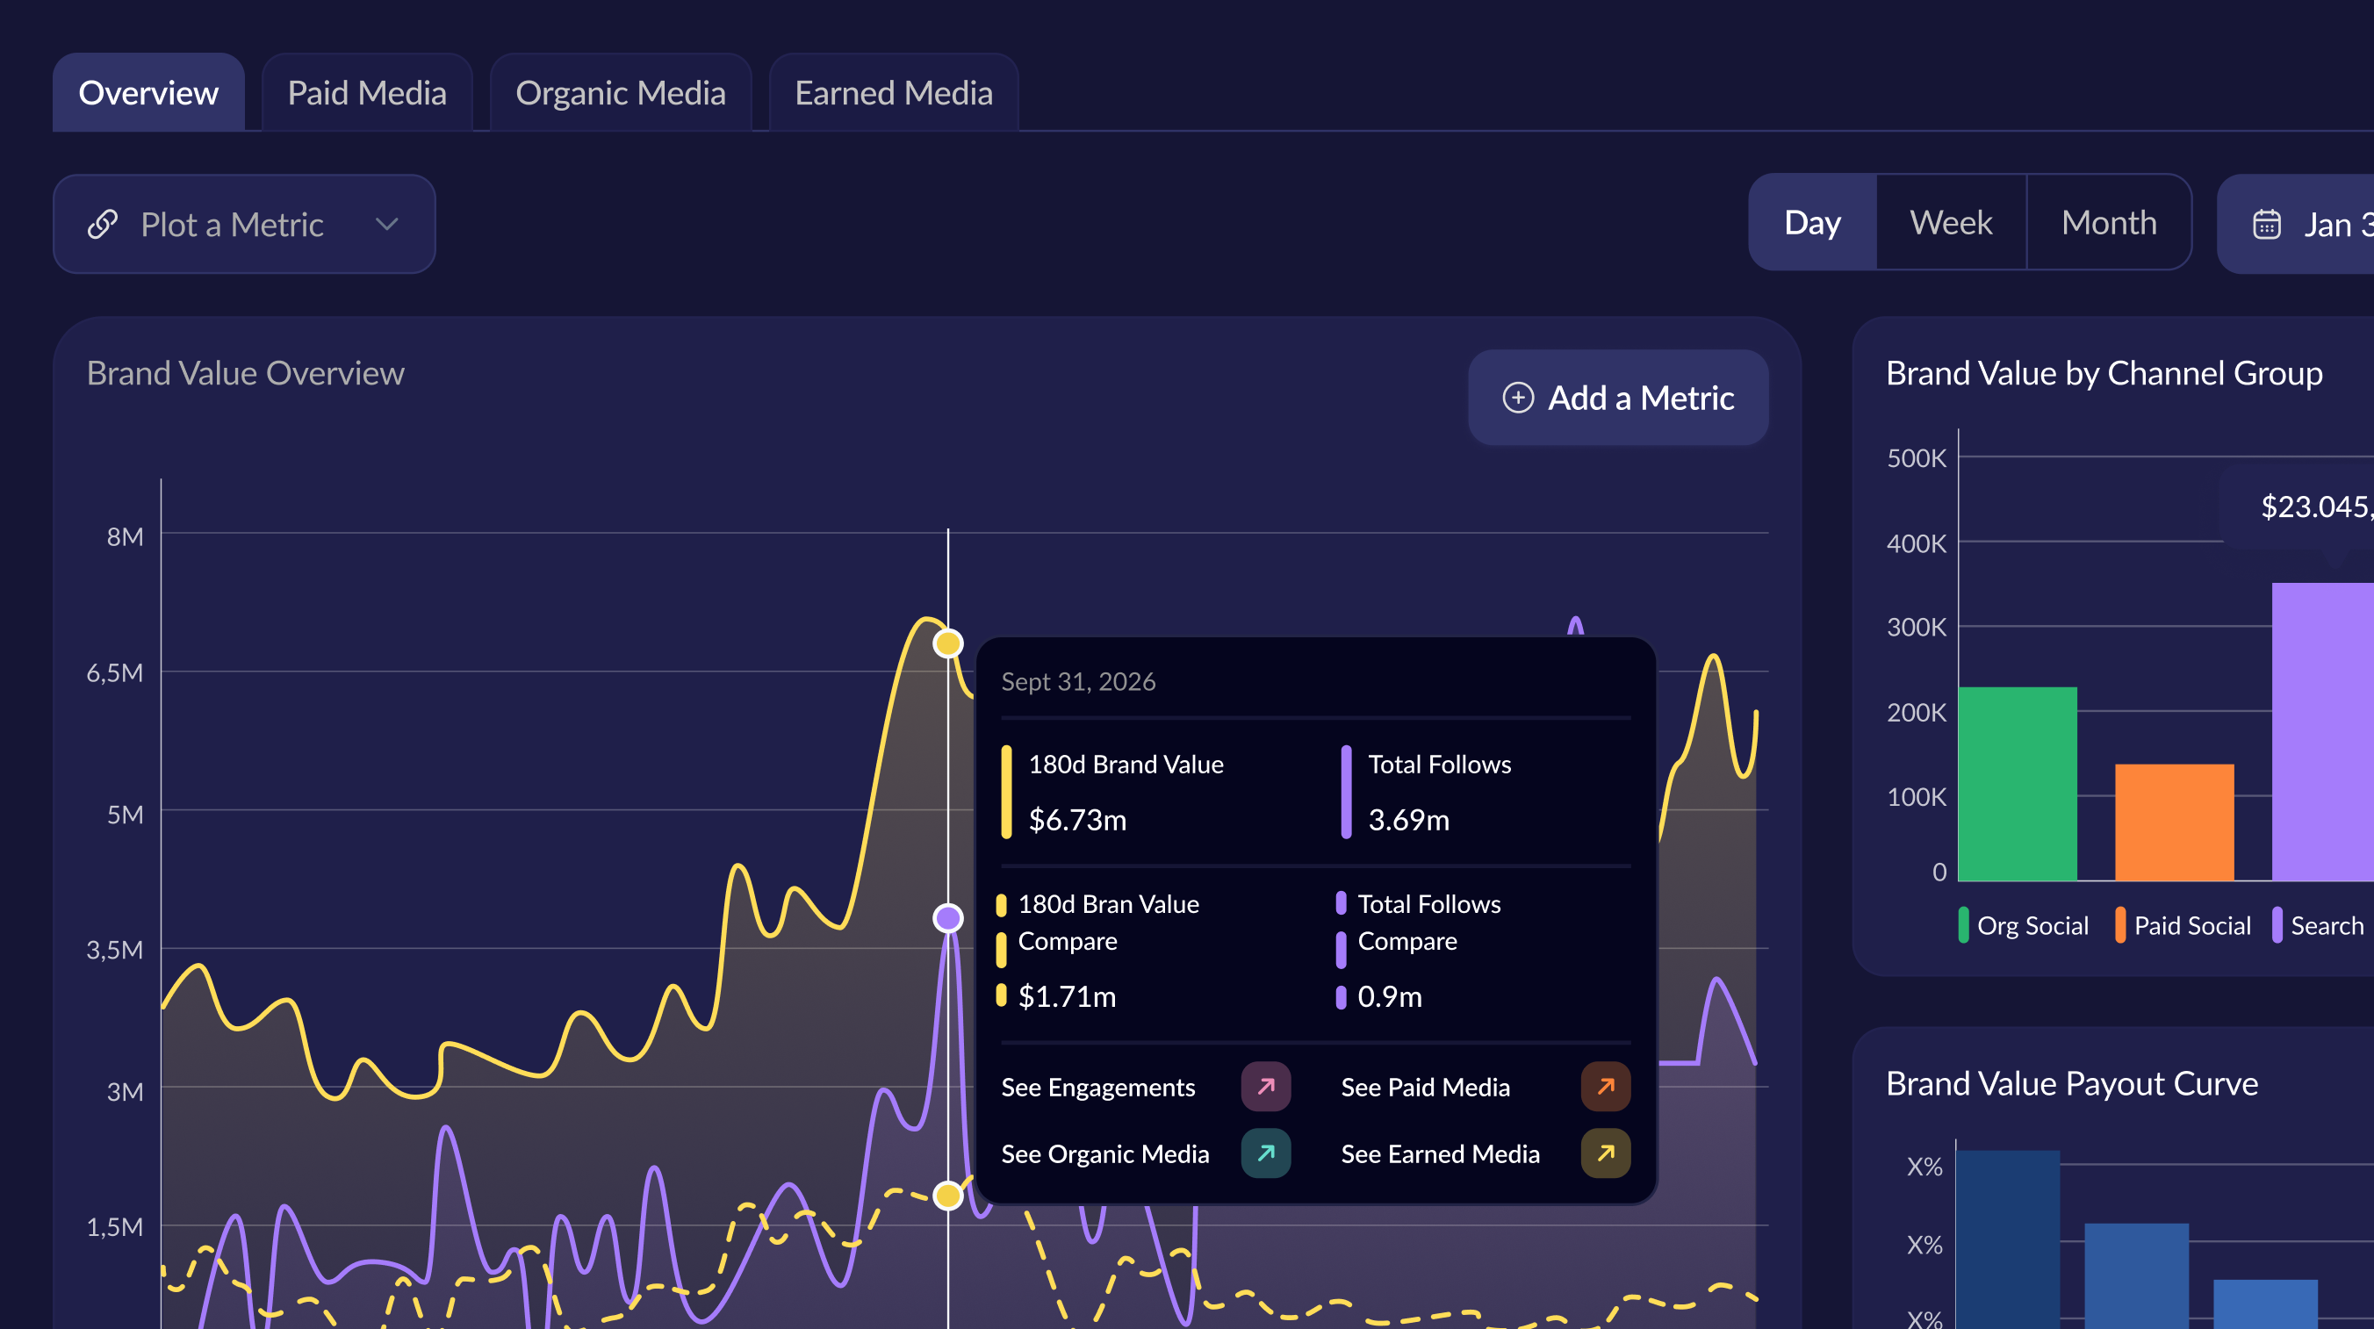Image resolution: width=2374 pixels, height=1329 pixels.
Task: Expand the Plot a Metric chevron arrow
Action: coord(387,224)
